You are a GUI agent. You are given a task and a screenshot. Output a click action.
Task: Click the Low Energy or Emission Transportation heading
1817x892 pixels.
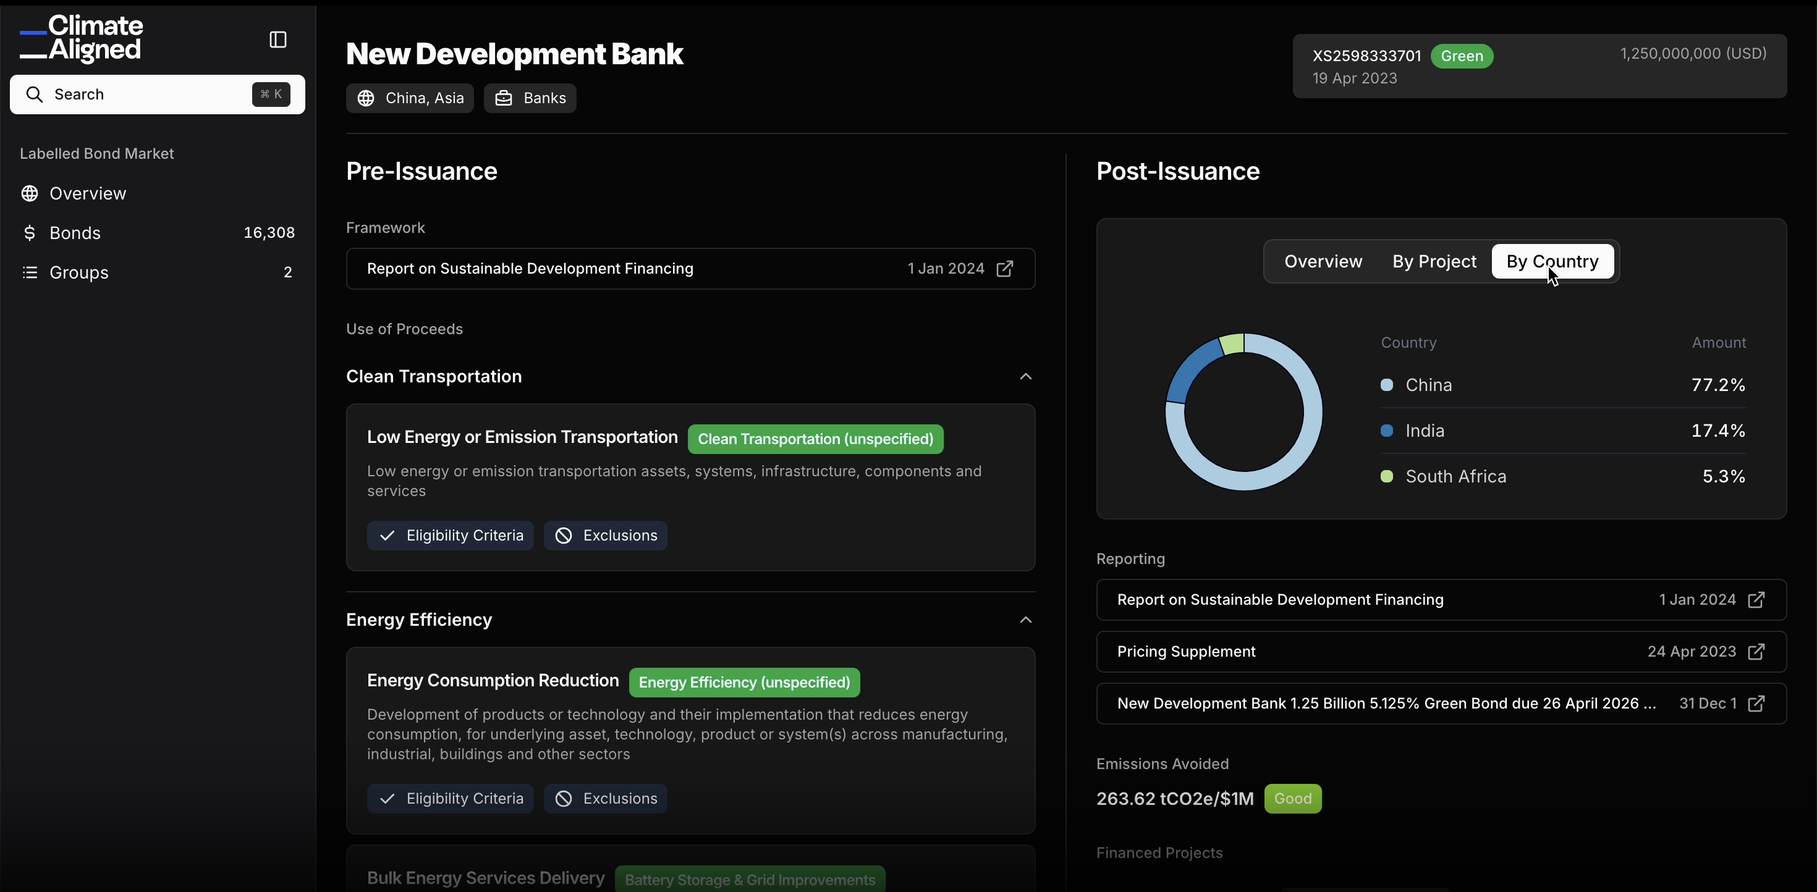pos(522,437)
